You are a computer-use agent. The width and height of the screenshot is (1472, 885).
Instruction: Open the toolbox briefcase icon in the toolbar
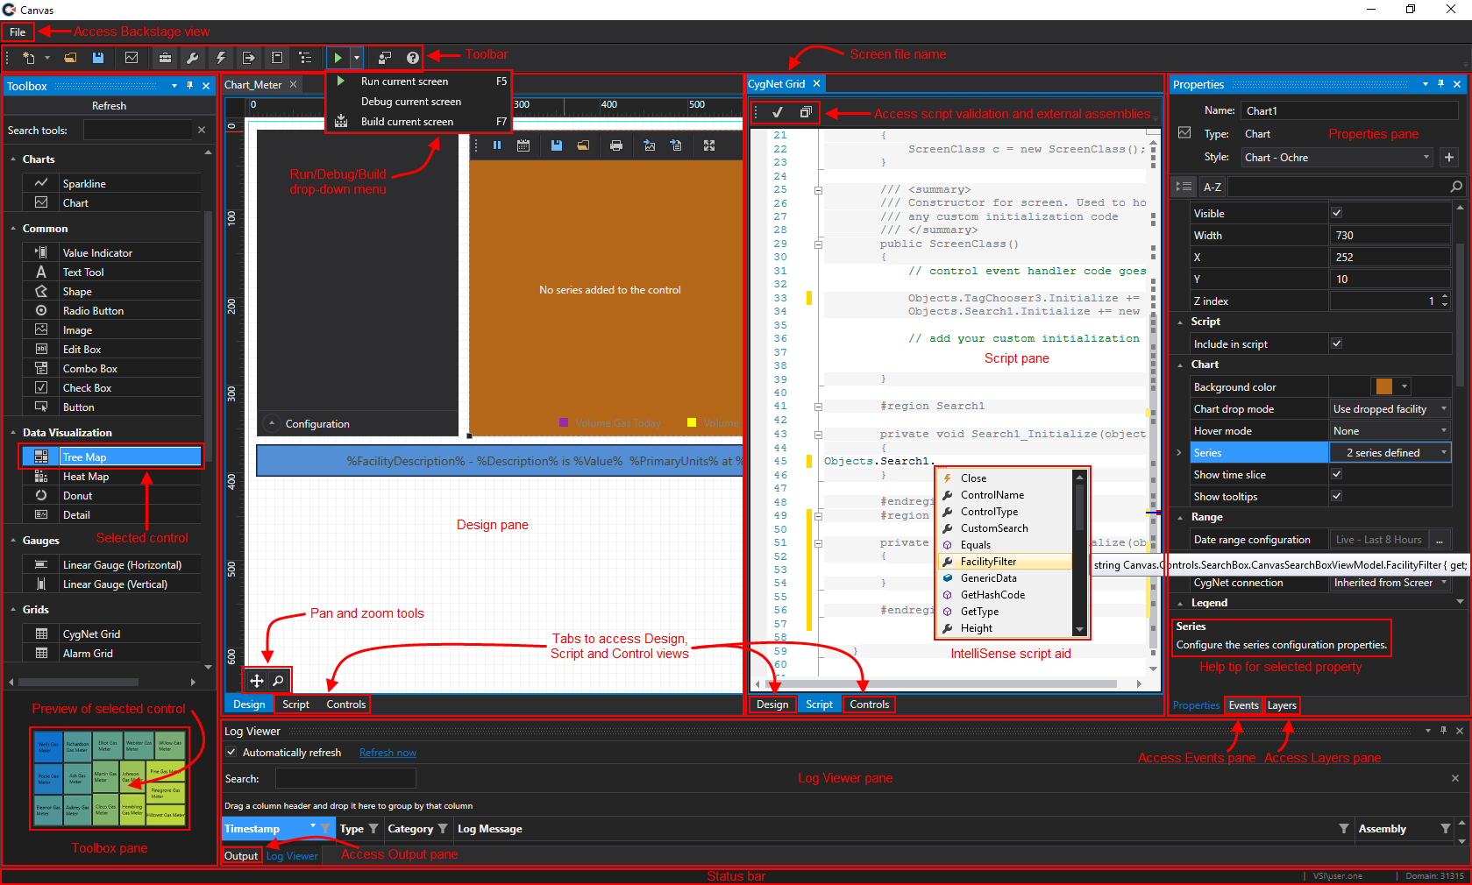(165, 58)
